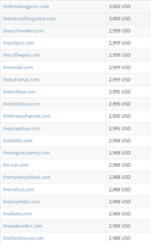Select the theoldpro.com domain
The width and height of the screenshot is (151, 244).
pyautogui.click(x=18, y=43)
